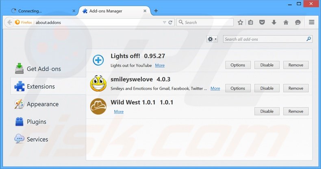This screenshot has height=169, width=321.
Task: Click More link for Lights off!
Action: pos(160,65)
